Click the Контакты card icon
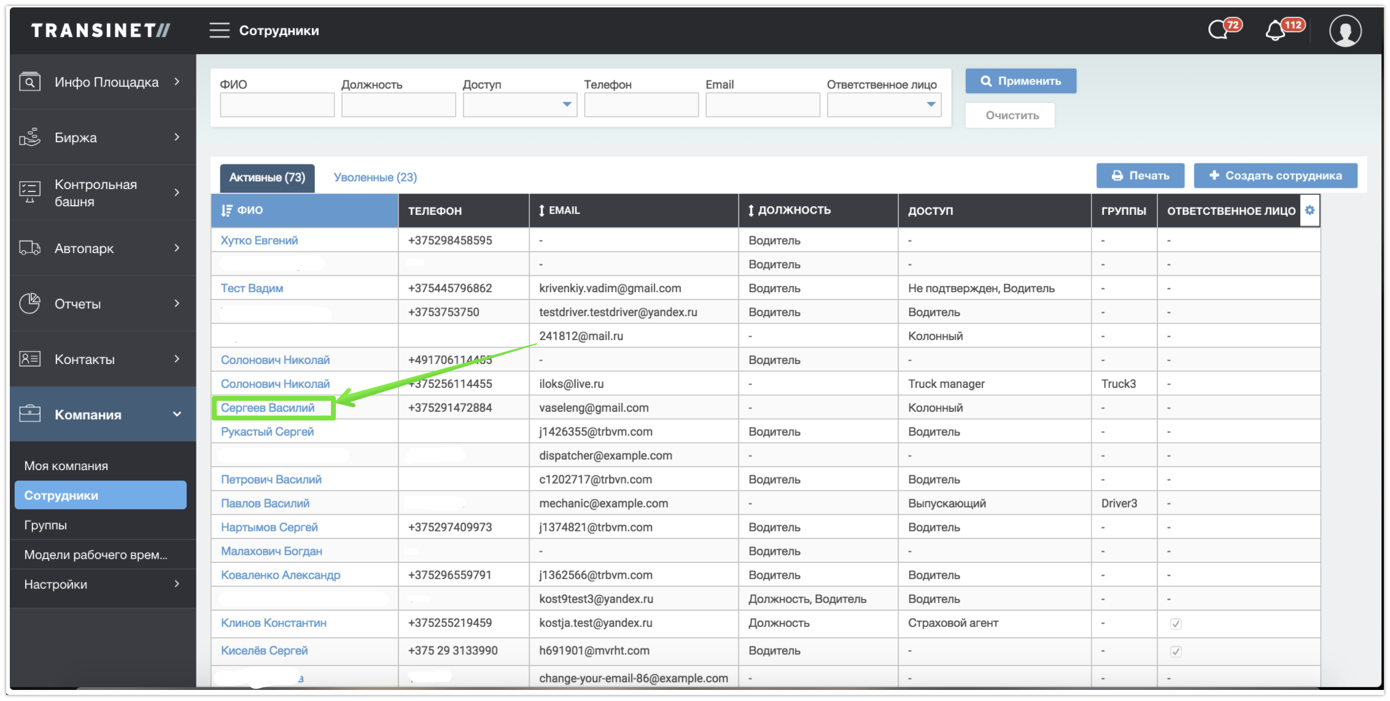Image resolution: width=1390 pixels, height=701 pixels. point(29,358)
